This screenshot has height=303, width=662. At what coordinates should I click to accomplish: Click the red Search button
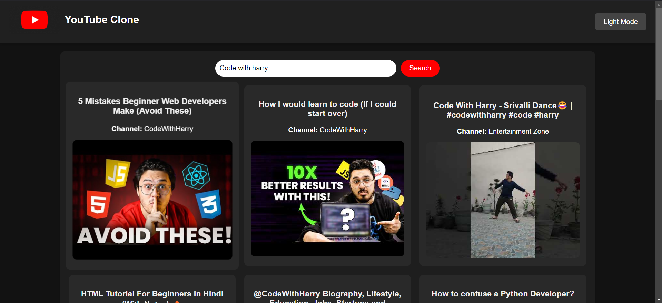(420, 68)
